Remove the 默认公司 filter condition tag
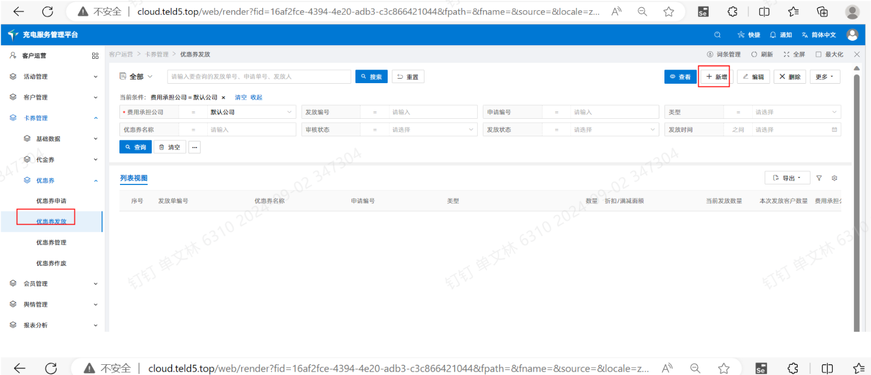871x375 pixels. (223, 97)
